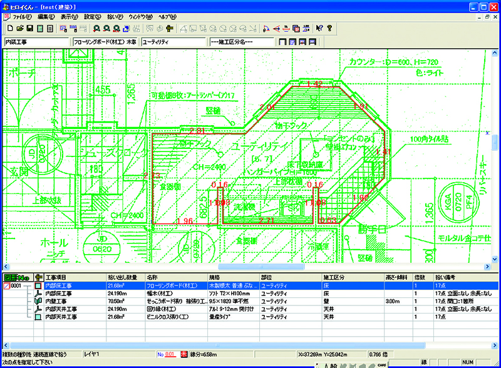Toggle the red-slash box for item 0001

[7, 285]
